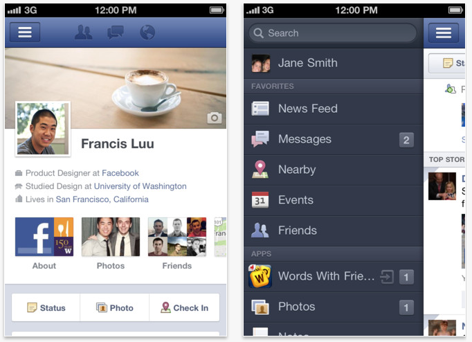Select Nearby in the sidebar
This screenshot has width=472, height=342.
(334, 170)
